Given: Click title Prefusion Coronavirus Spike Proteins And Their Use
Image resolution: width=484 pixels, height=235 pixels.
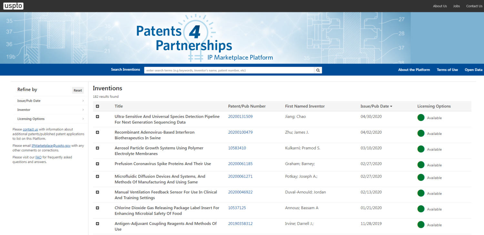Looking at the screenshot, I should click(163, 164).
